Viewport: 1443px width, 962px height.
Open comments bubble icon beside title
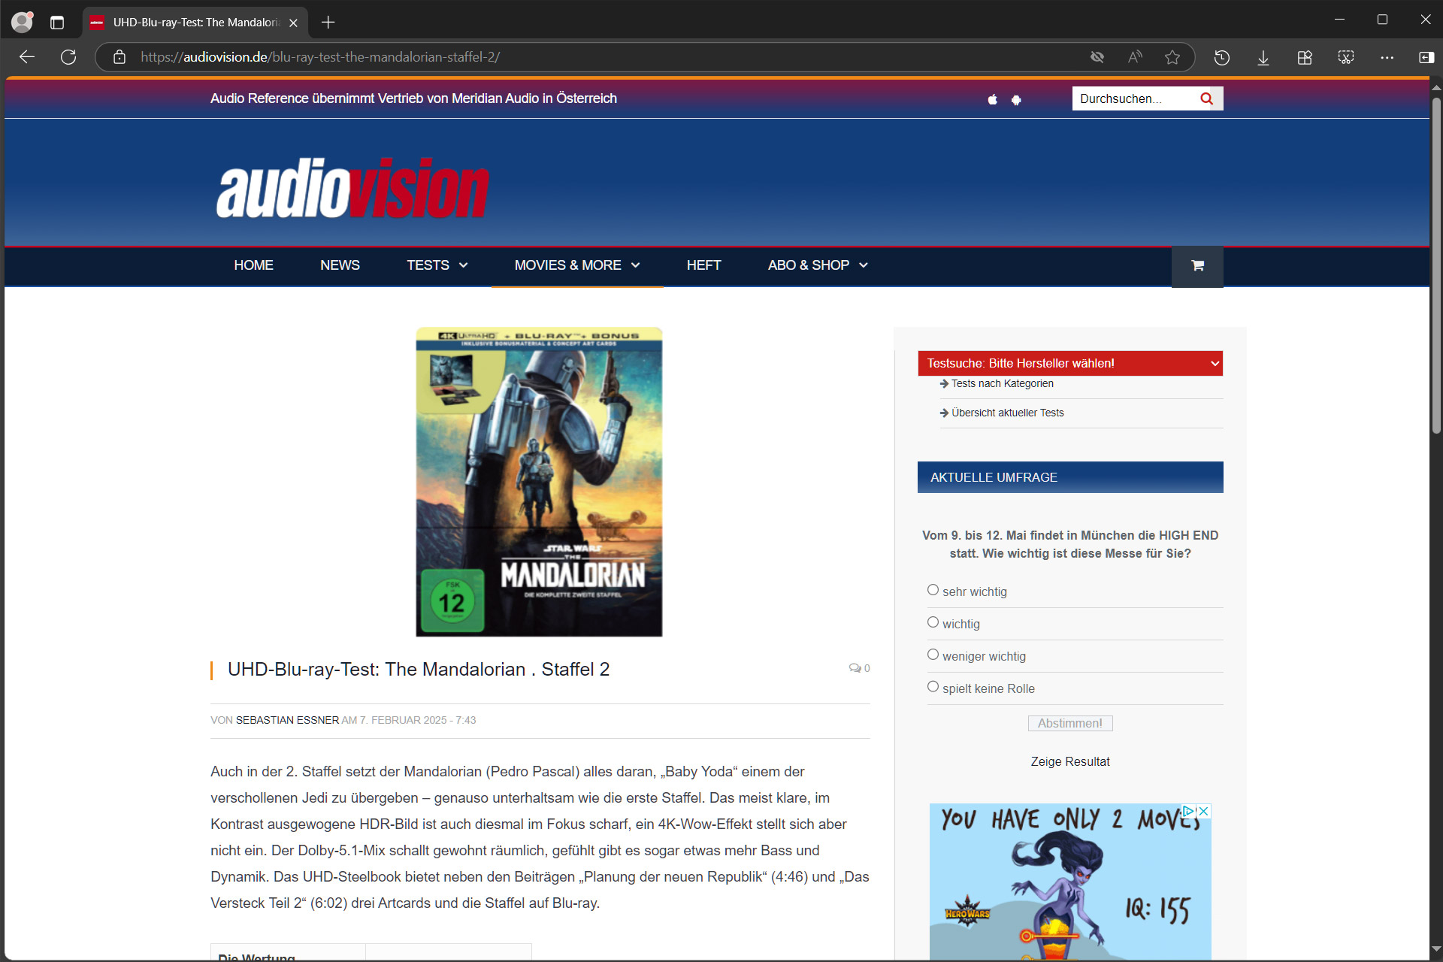tap(855, 668)
